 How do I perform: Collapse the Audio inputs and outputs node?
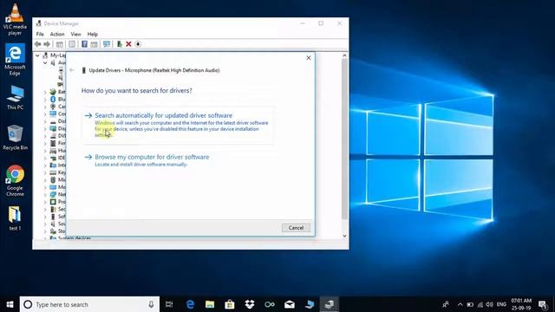click(x=45, y=62)
